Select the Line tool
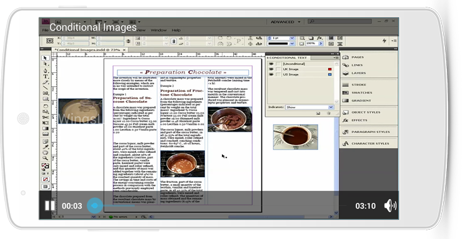 coord(45,87)
